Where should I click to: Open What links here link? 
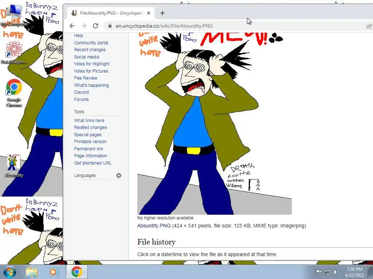(89, 121)
